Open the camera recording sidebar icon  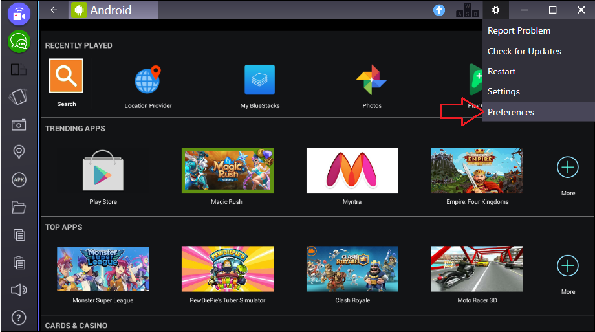[19, 14]
